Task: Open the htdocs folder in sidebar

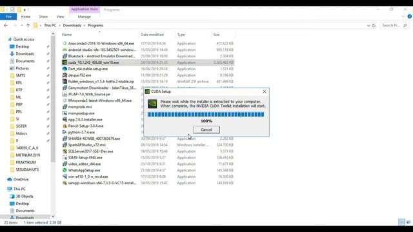Action: coord(21,133)
